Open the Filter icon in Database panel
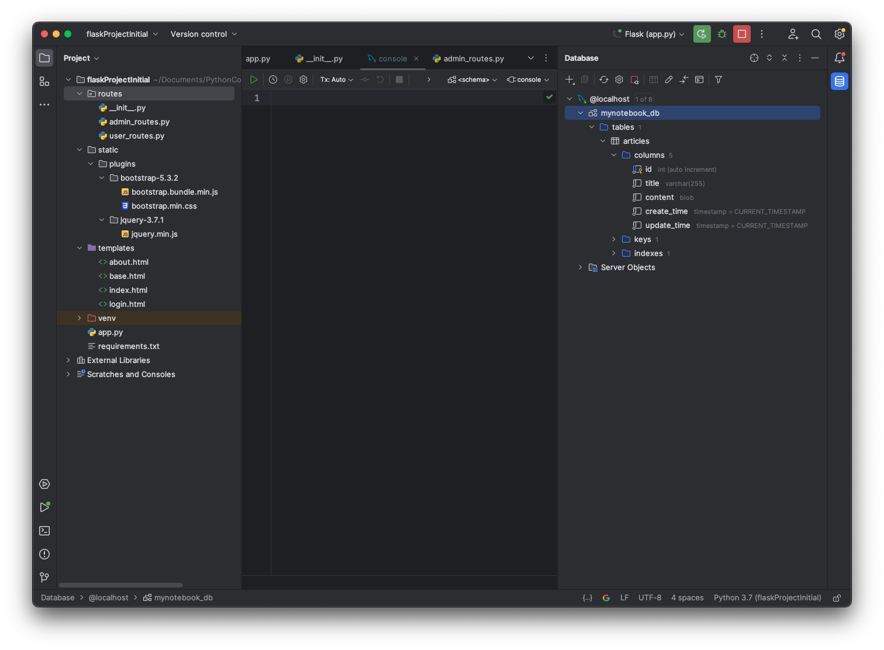The image size is (884, 650). point(719,79)
